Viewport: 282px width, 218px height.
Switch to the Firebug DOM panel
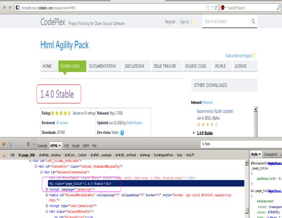click(x=86, y=145)
